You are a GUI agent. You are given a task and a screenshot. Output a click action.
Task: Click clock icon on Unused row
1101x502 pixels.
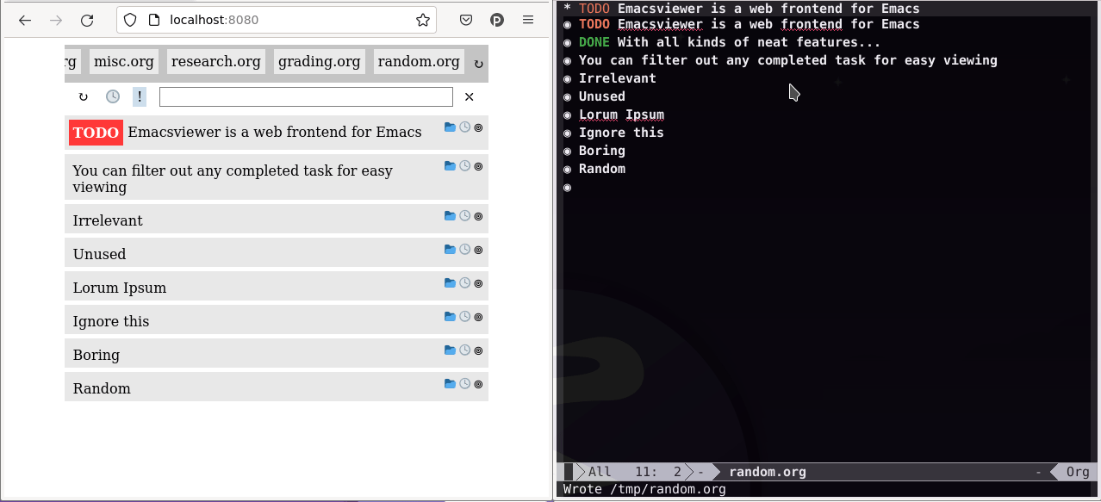464,250
